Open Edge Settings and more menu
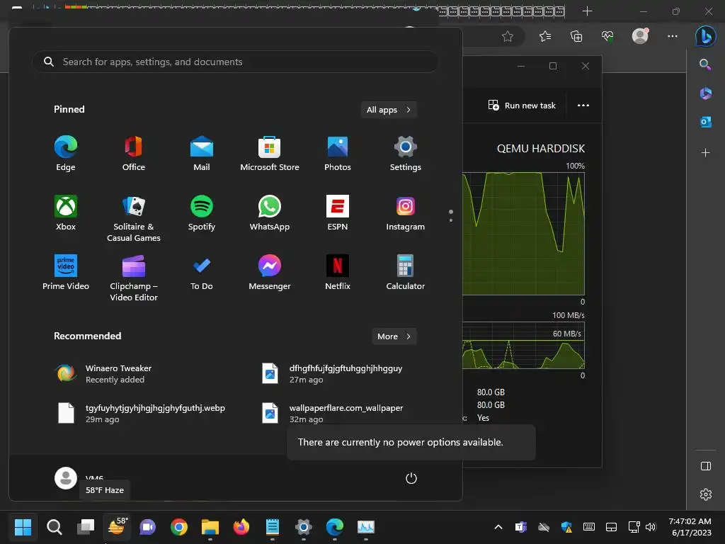The image size is (725, 544). pyautogui.click(x=673, y=36)
